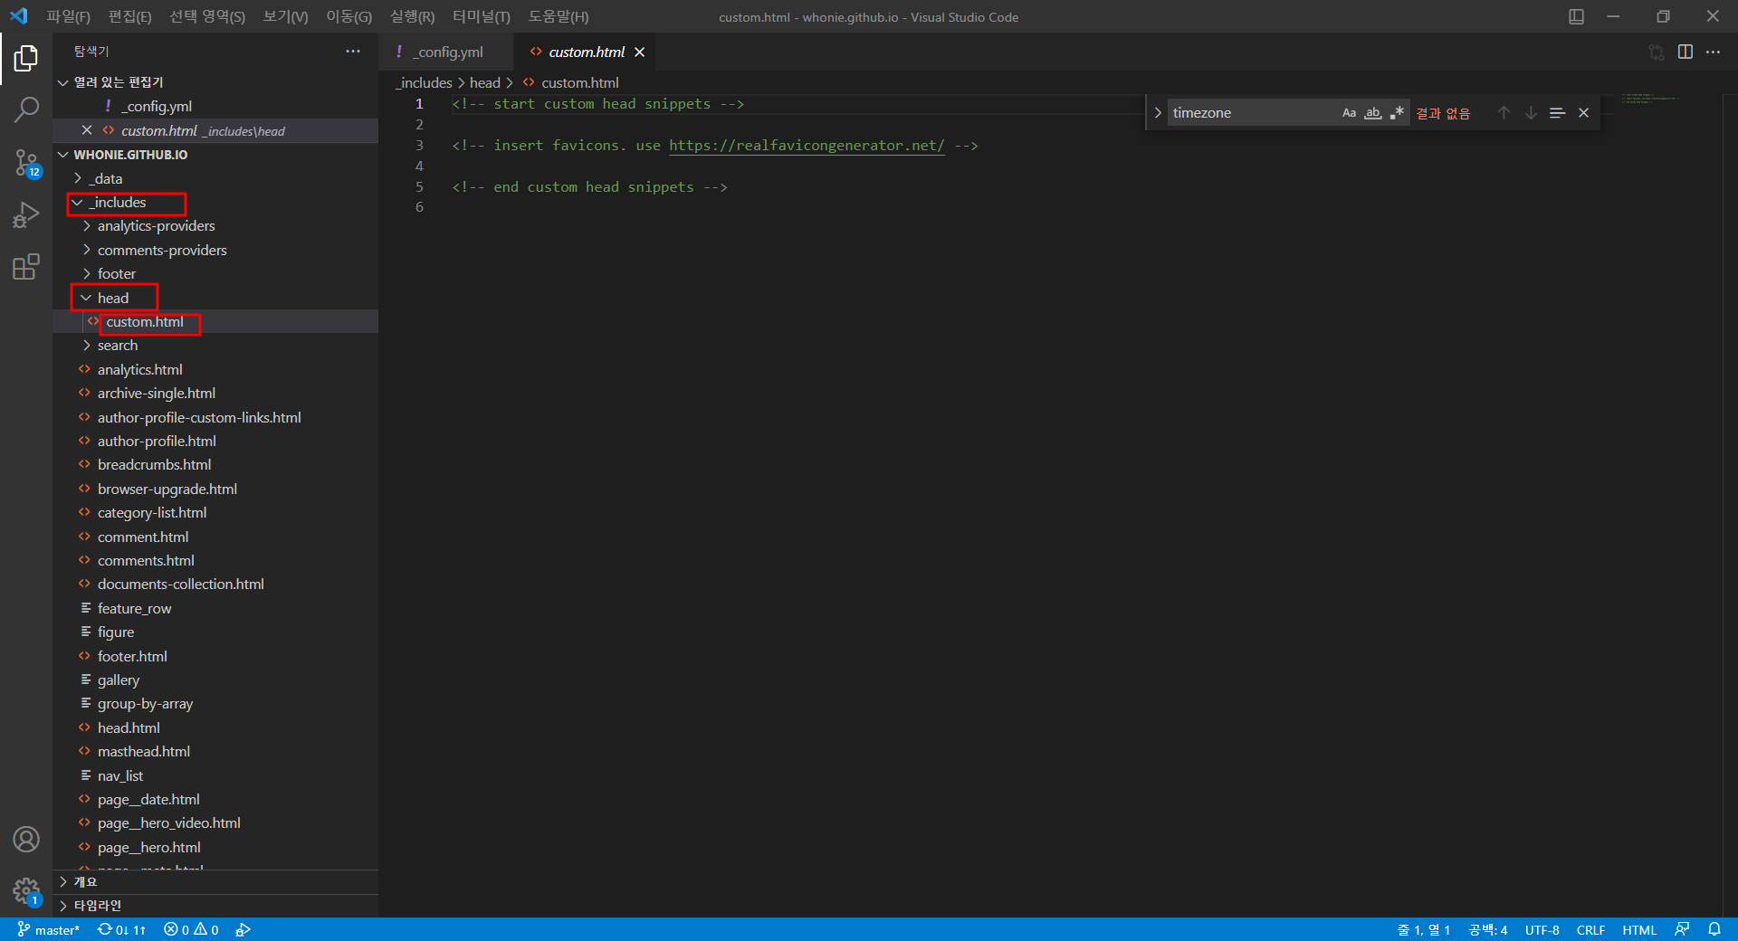Open the Manage settings gear
Viewport: 1738px width, 941px height.
(26, 891)
